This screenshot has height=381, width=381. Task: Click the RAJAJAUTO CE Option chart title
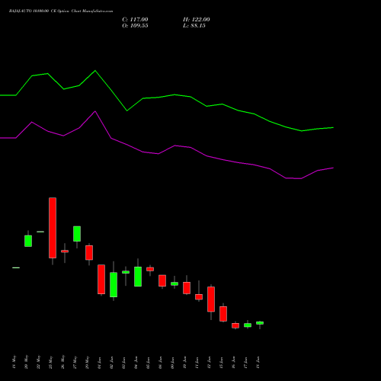pyautogui.click(x=61, y=11)
